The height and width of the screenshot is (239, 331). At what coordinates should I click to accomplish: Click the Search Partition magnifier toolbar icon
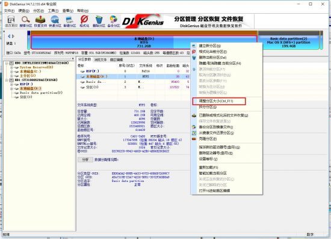(26, 22)
